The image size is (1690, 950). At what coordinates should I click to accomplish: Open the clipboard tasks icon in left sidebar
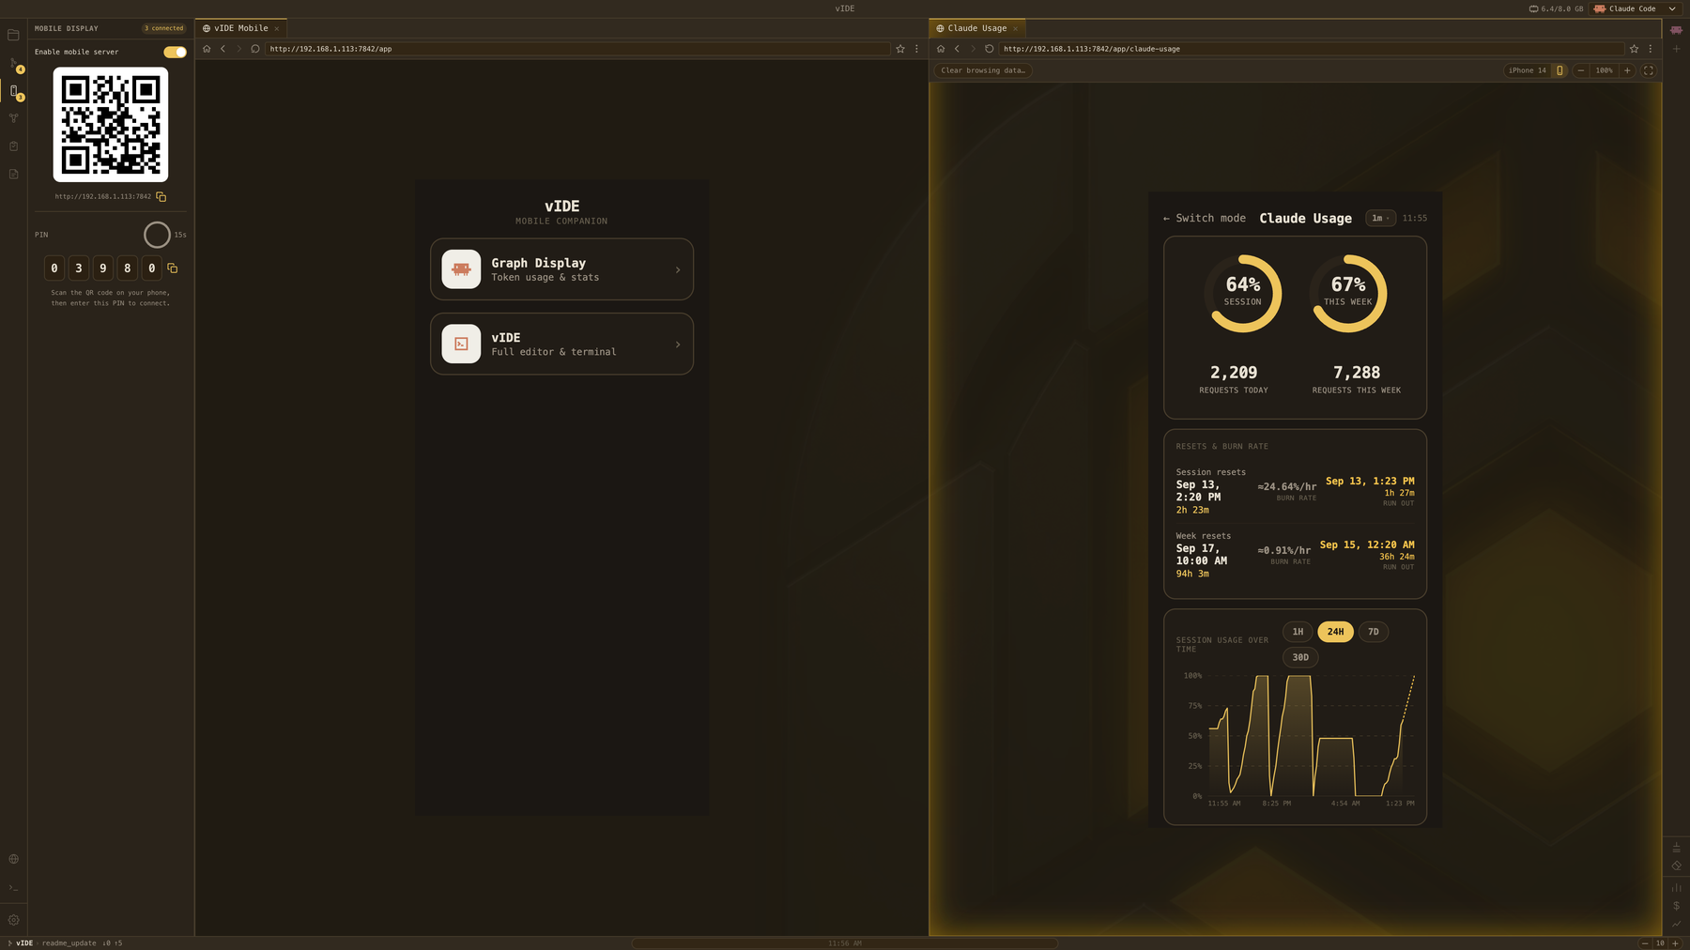point(13,146)
